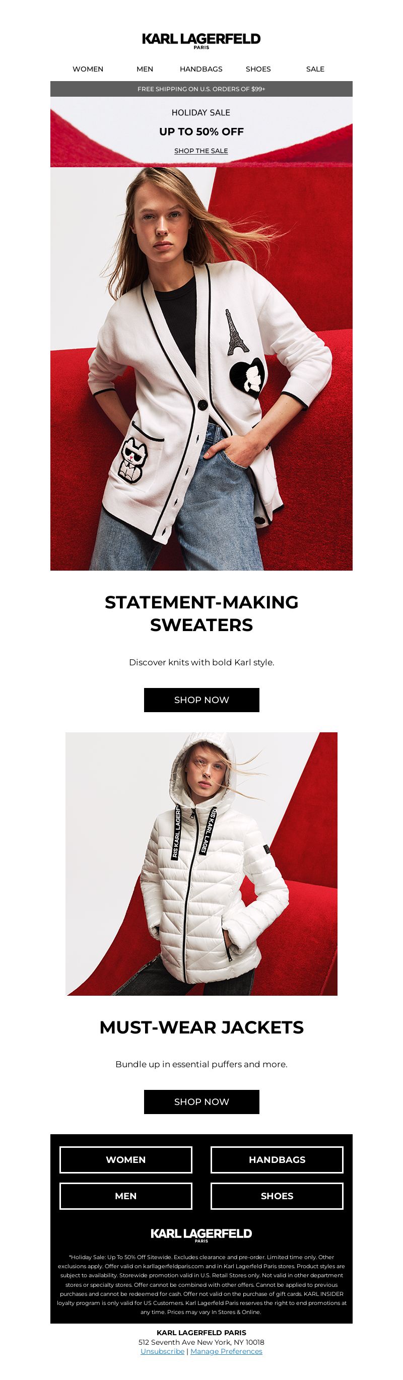The image size is (403, 1380).
Task: Click the HANDBAGS footer button
Action: (277, 1160)
